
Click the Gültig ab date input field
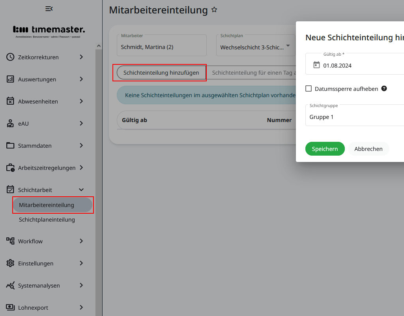(343, 64)
